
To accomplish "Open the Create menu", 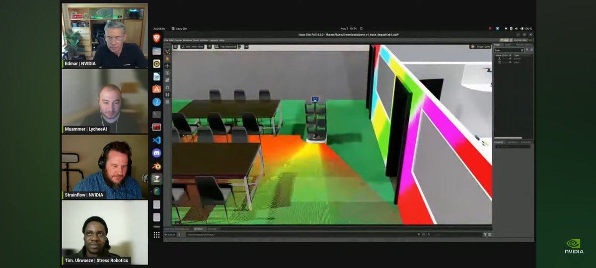I will (178, 40).
